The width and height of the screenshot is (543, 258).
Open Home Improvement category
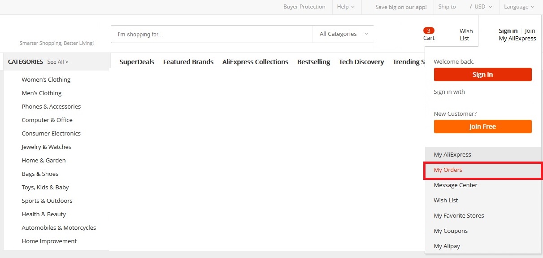[x=49, y=241]
